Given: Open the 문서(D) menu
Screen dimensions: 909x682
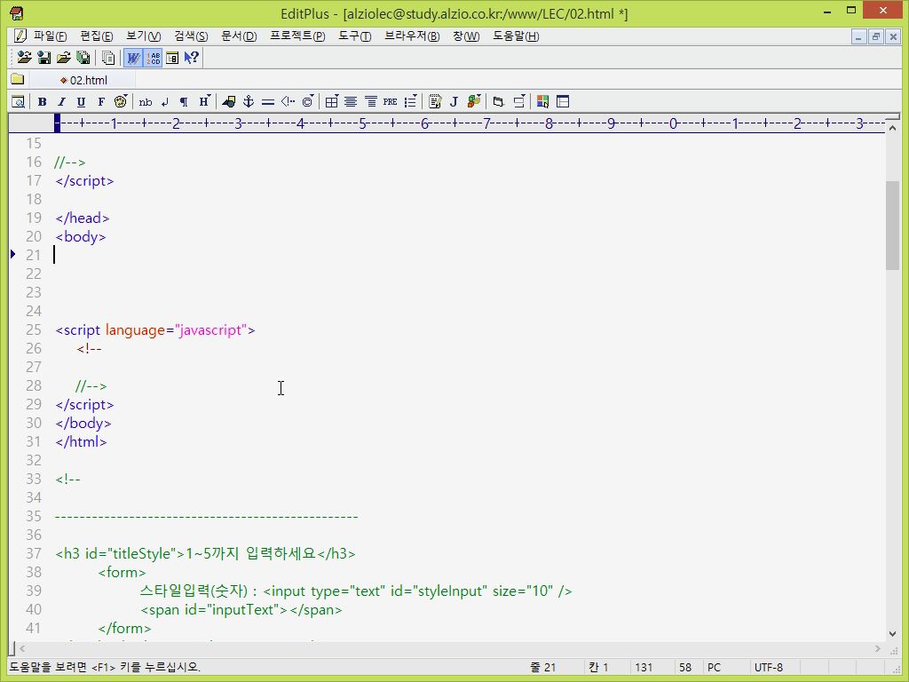Looking at the screenshot, I should point(238,36).
